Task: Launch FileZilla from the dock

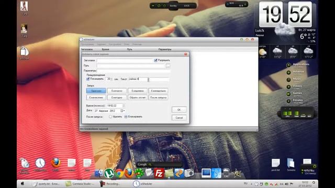Action: point(159,173)
